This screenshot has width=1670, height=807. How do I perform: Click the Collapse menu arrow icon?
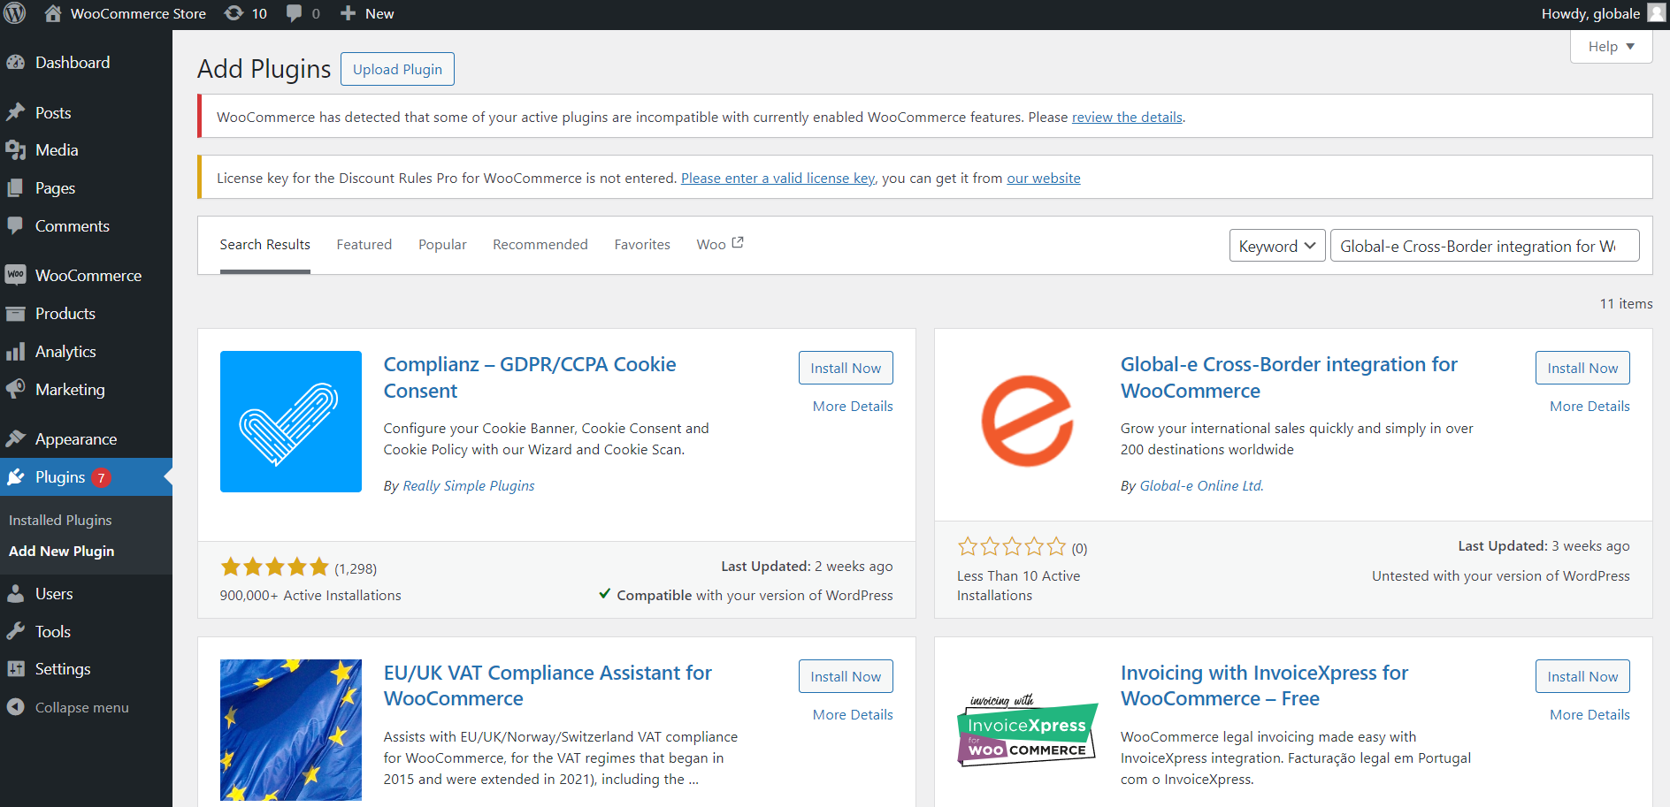coord(15,707)
